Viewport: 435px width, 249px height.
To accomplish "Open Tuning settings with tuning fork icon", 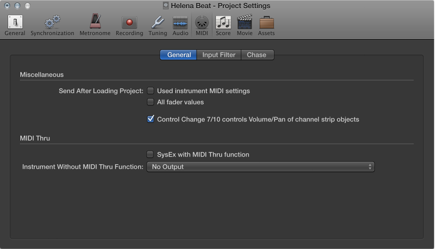I will 157,25.
